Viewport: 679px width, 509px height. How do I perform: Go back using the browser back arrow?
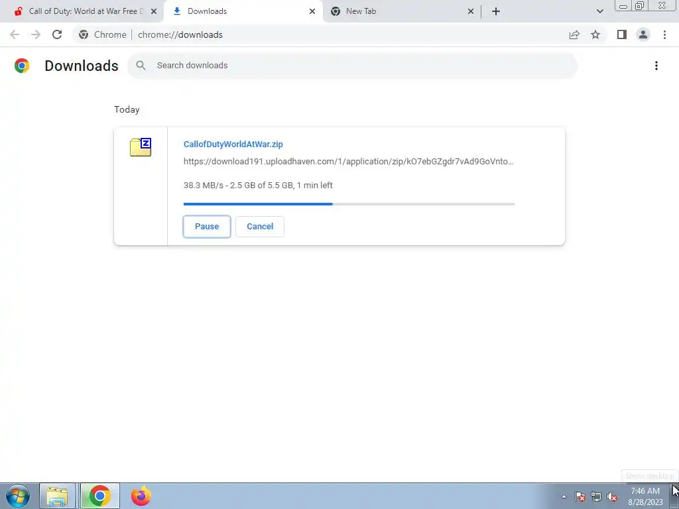click(15, 34)
